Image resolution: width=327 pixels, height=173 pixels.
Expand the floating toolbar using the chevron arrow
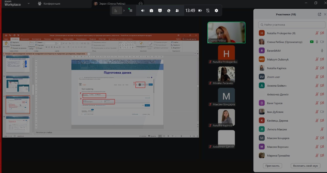[124, 10]
